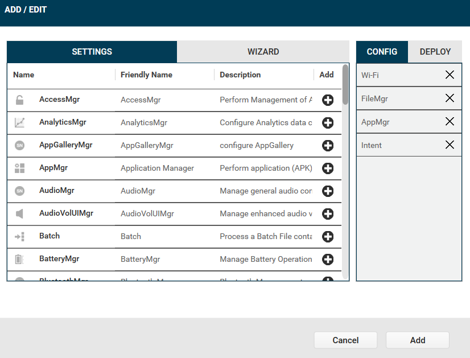Select the BatteryMgr name cell
Image resolution: width=470 pixels, height=358 pixels.
tap(59, 259)
